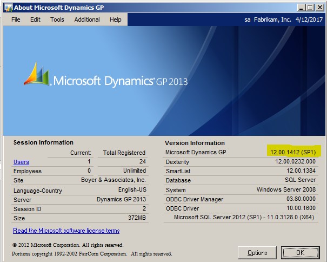Click the Users link
The height and width of the screenshot is (262, 327).
click(x=21, y=162)
